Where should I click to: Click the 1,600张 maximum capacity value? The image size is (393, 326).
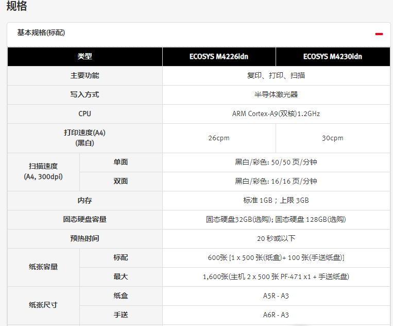pos(276,276)
